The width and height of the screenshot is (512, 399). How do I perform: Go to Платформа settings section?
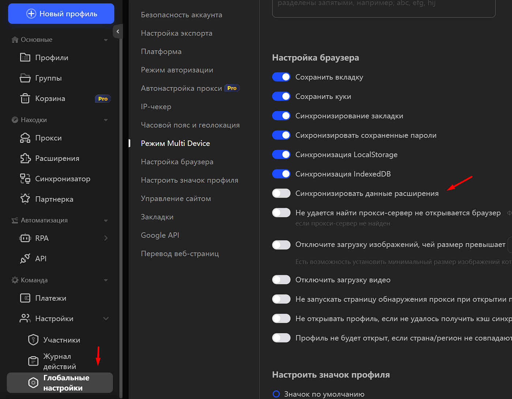click(161, 52)
